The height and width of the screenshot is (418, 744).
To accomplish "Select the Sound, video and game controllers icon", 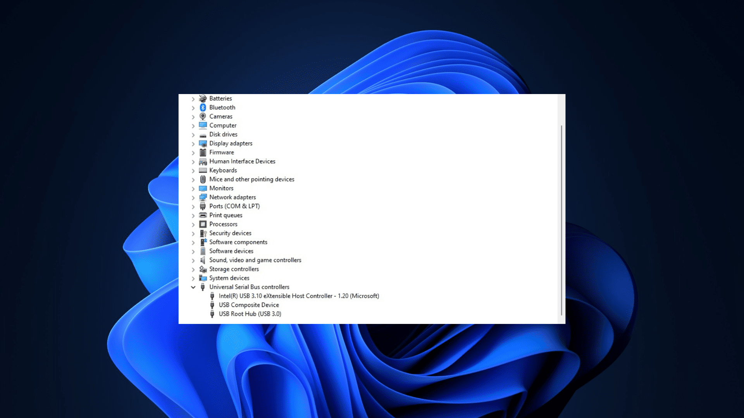I will point(202,260).
